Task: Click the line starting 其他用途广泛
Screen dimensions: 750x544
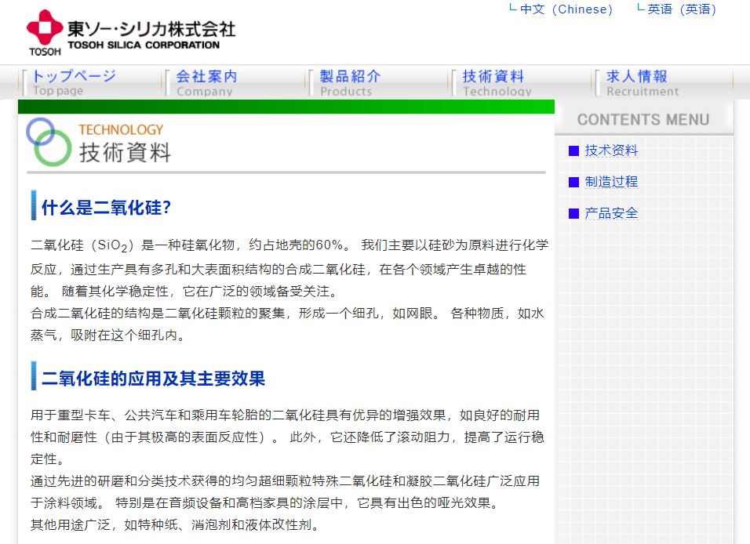Action: [x=175, y=525]
